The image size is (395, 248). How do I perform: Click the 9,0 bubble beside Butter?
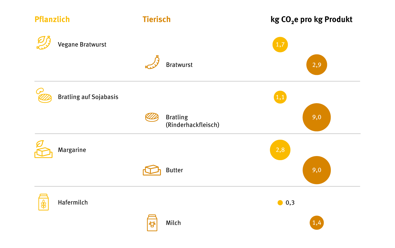(317, 170)
